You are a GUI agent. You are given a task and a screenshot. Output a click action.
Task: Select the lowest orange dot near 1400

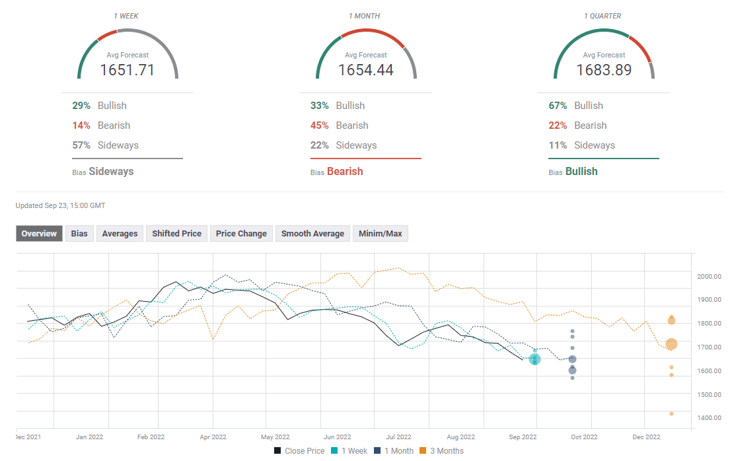(x=671, y=414)
